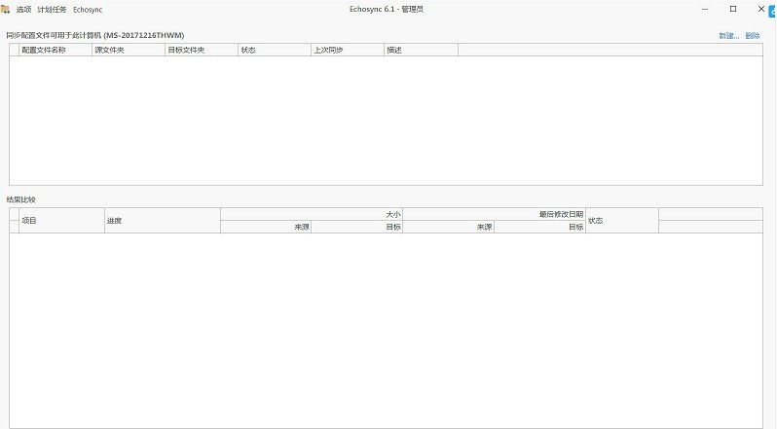Viewport: 777px width, 429px height.
Task: Maximize the Echosync window
Action: pyautogui.click(x=733, y=9)
